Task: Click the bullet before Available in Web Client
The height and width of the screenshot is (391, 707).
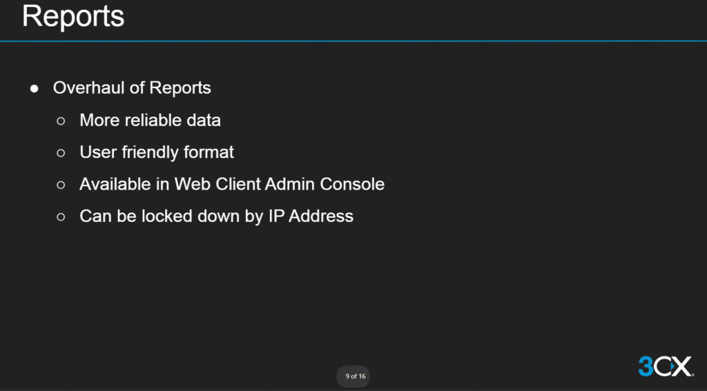Action: click(x=61, y=185)
